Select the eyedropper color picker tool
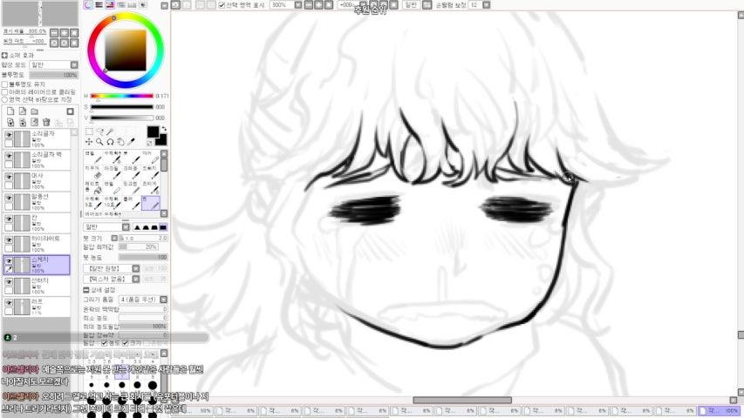 pos(132,142)
